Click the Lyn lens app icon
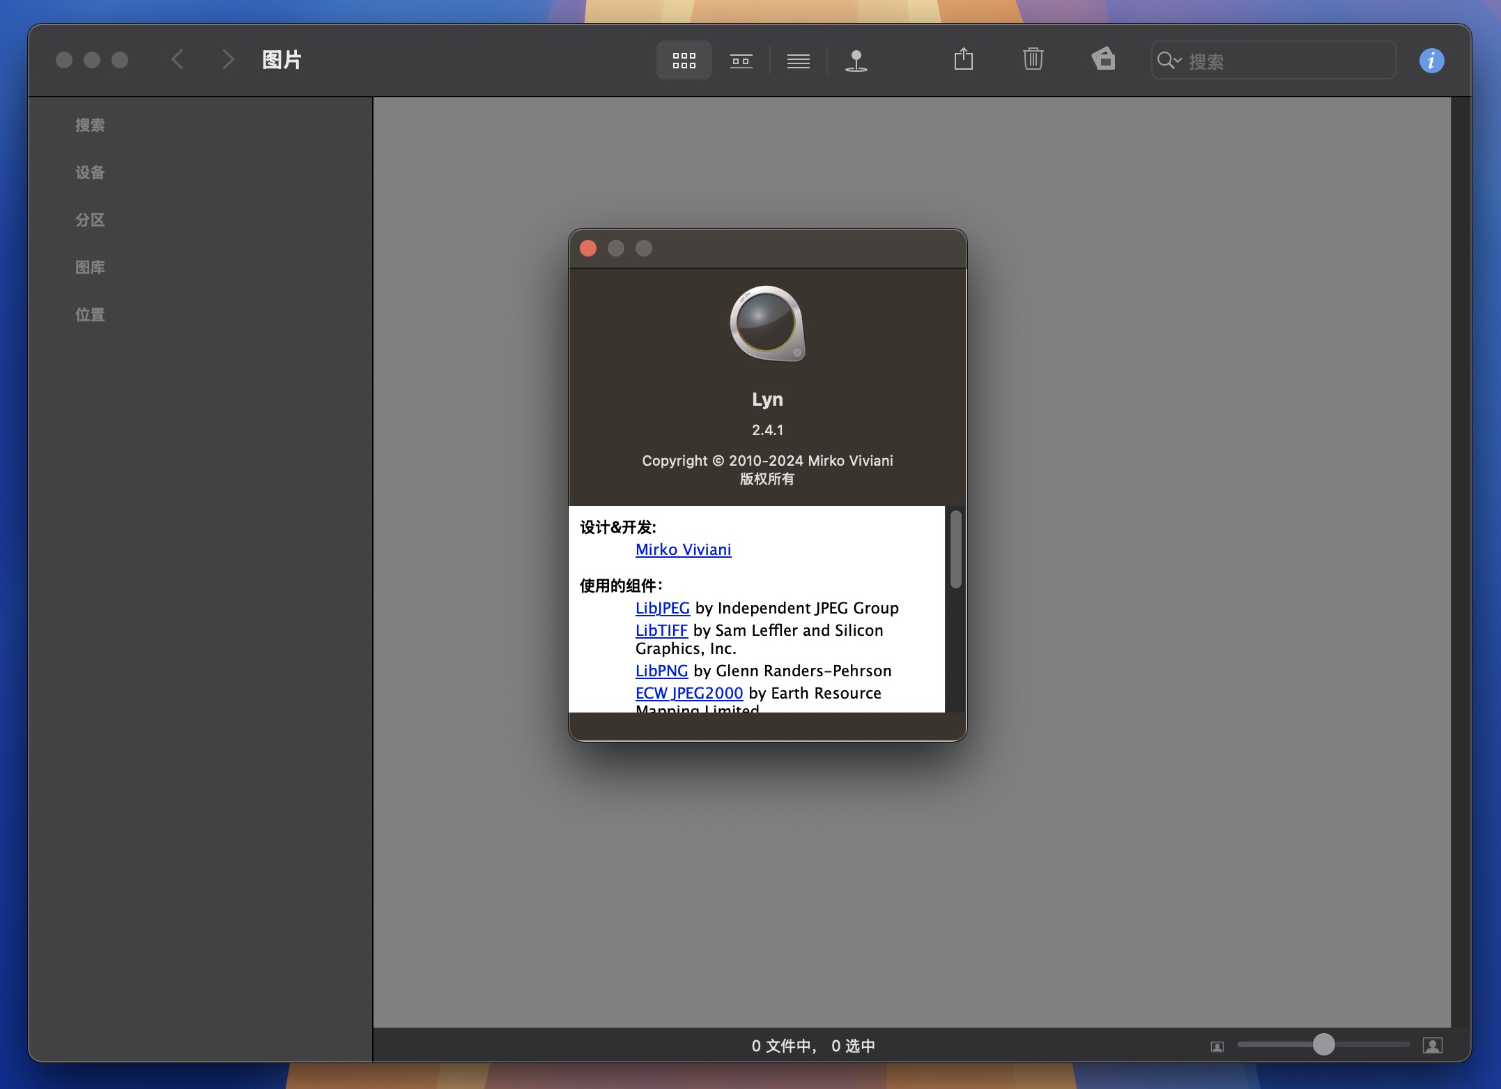1501x1089 pixels. tap(767, 323)
